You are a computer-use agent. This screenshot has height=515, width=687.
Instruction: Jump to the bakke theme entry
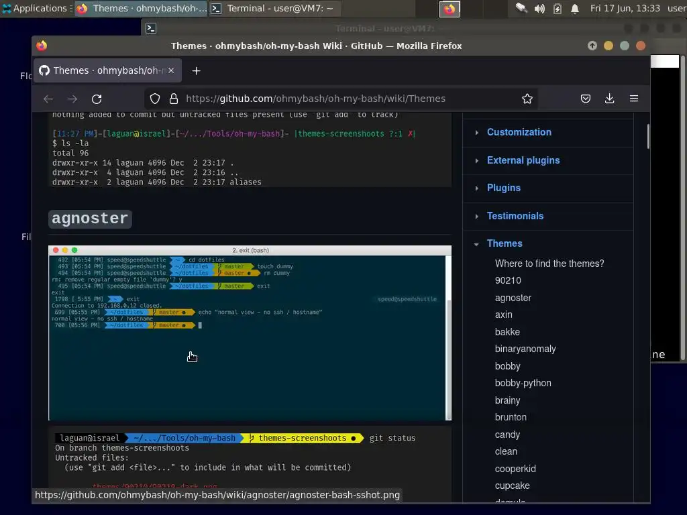(x=507, y=332)
